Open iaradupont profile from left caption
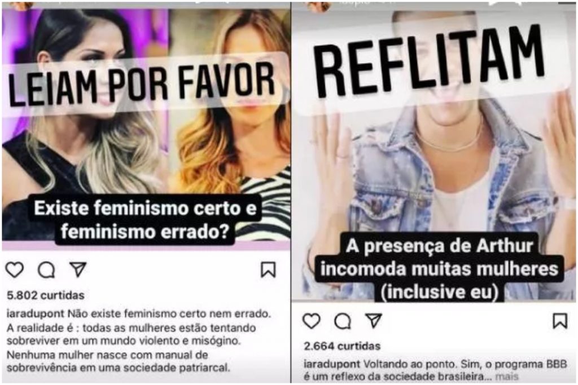The image size is (578, 385). [36, 314]
